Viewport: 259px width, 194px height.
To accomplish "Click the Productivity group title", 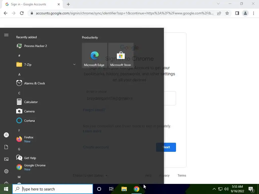I will click(90, 37).
